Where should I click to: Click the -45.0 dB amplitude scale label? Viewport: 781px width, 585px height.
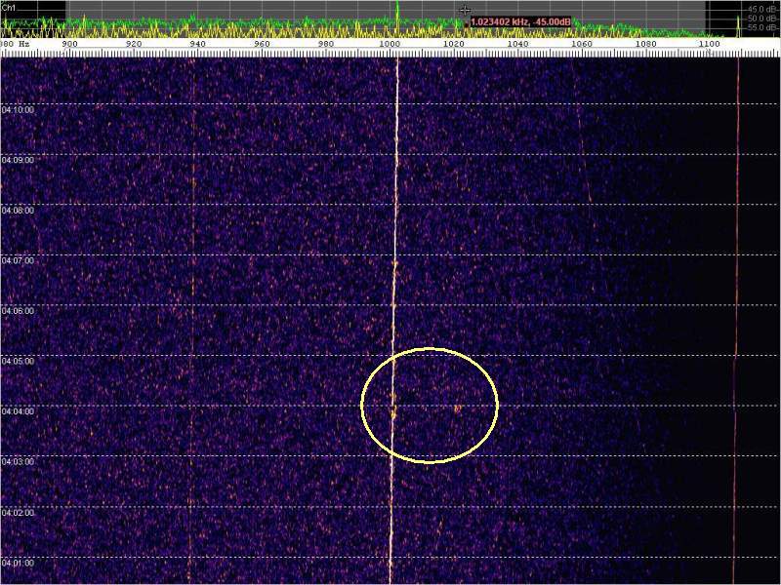click(762, 9)
